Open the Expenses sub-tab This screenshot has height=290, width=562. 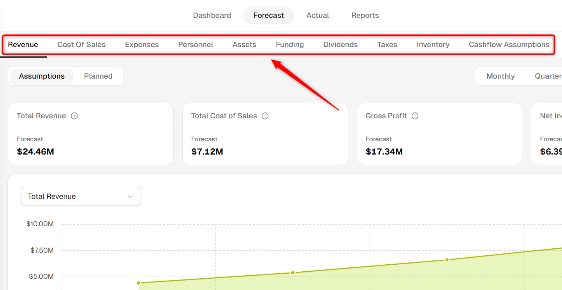coord(142,45)
